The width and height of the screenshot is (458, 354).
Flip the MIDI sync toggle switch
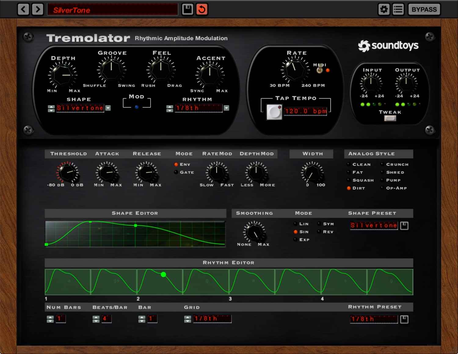coord(320,70)
